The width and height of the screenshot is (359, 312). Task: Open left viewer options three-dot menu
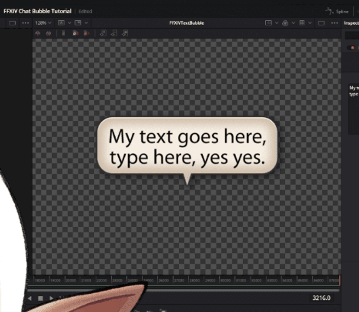tap(25, 23)
